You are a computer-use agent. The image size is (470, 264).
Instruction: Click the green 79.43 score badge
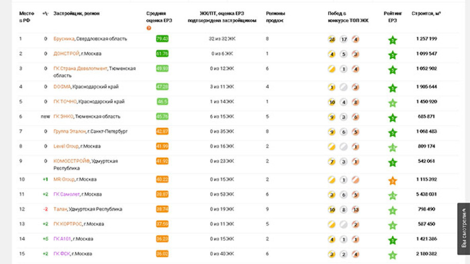[162, 39]
